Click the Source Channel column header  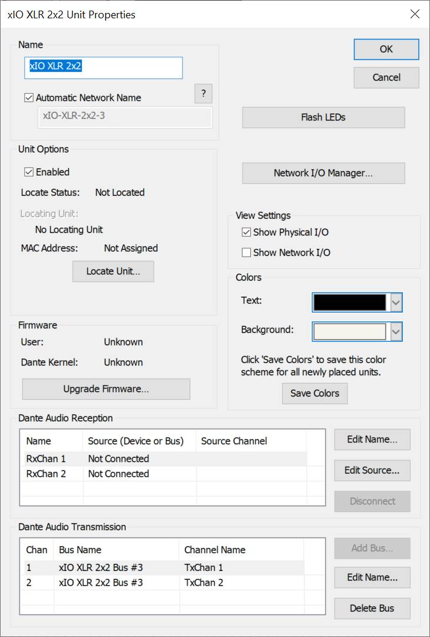[251, 441]
